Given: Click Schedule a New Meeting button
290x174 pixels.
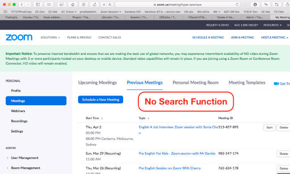Looking at the screenshot, I should [100, 99].
